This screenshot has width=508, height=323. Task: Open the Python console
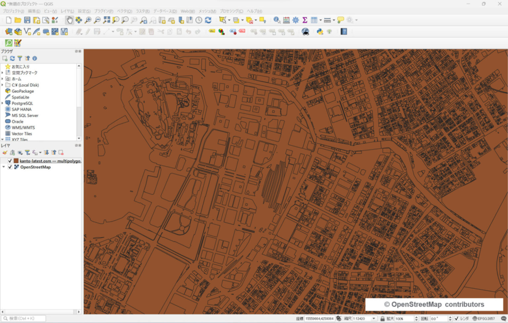(x=320, y=31)
